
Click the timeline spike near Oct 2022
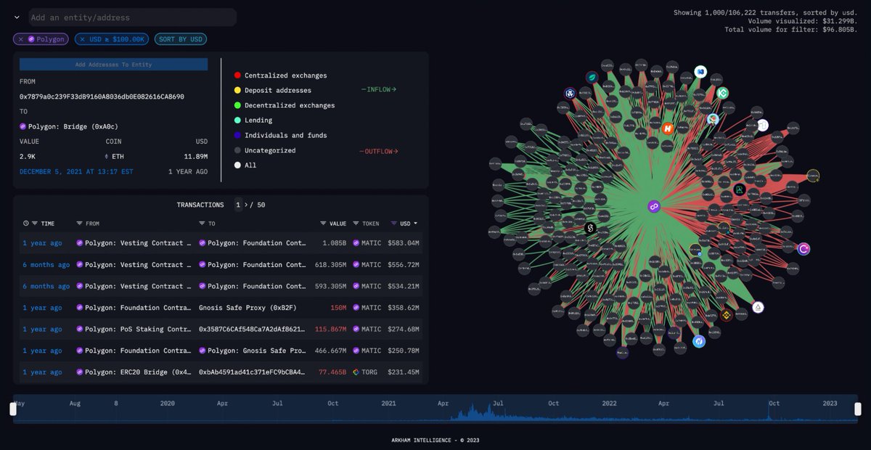tap(769, 412)
